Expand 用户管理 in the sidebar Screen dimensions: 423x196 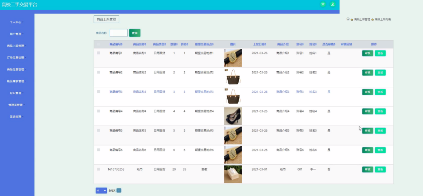pos(16,34)
